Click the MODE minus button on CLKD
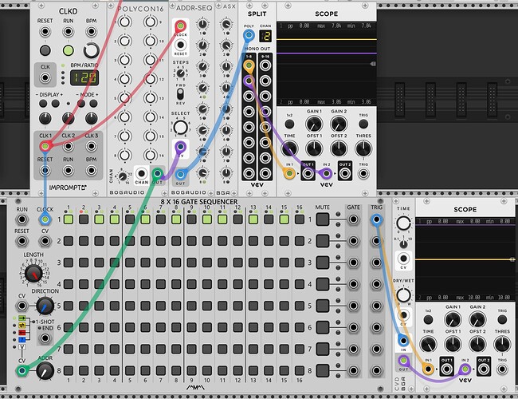518x399 pixels. [81, 104]
